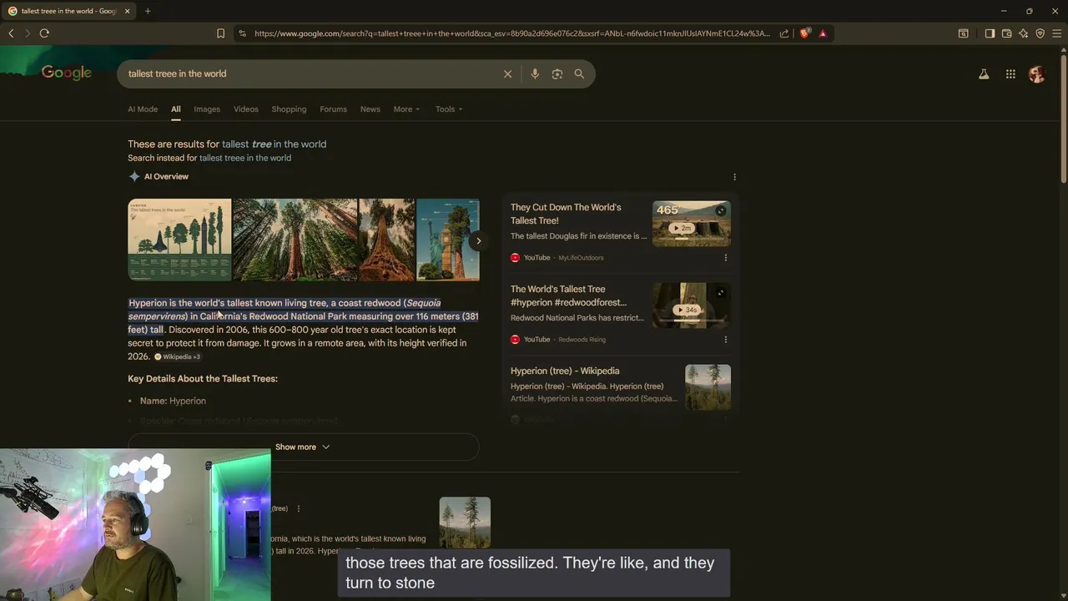
Task: Go back to the previous page
Action: [x=11, y=33]
